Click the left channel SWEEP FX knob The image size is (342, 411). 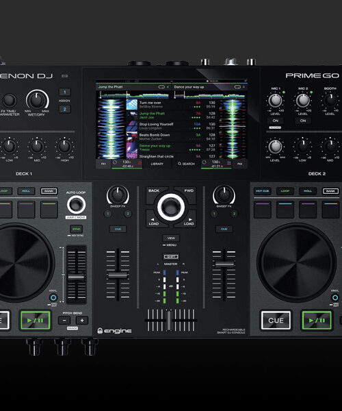(118, 195)
